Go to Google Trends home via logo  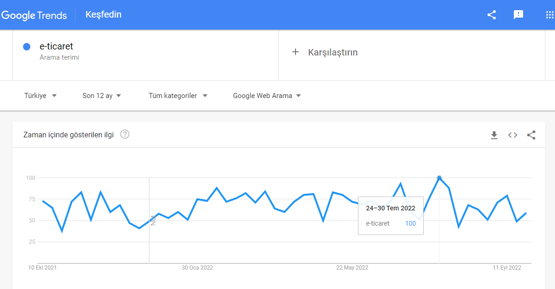(x=34, y=15)
